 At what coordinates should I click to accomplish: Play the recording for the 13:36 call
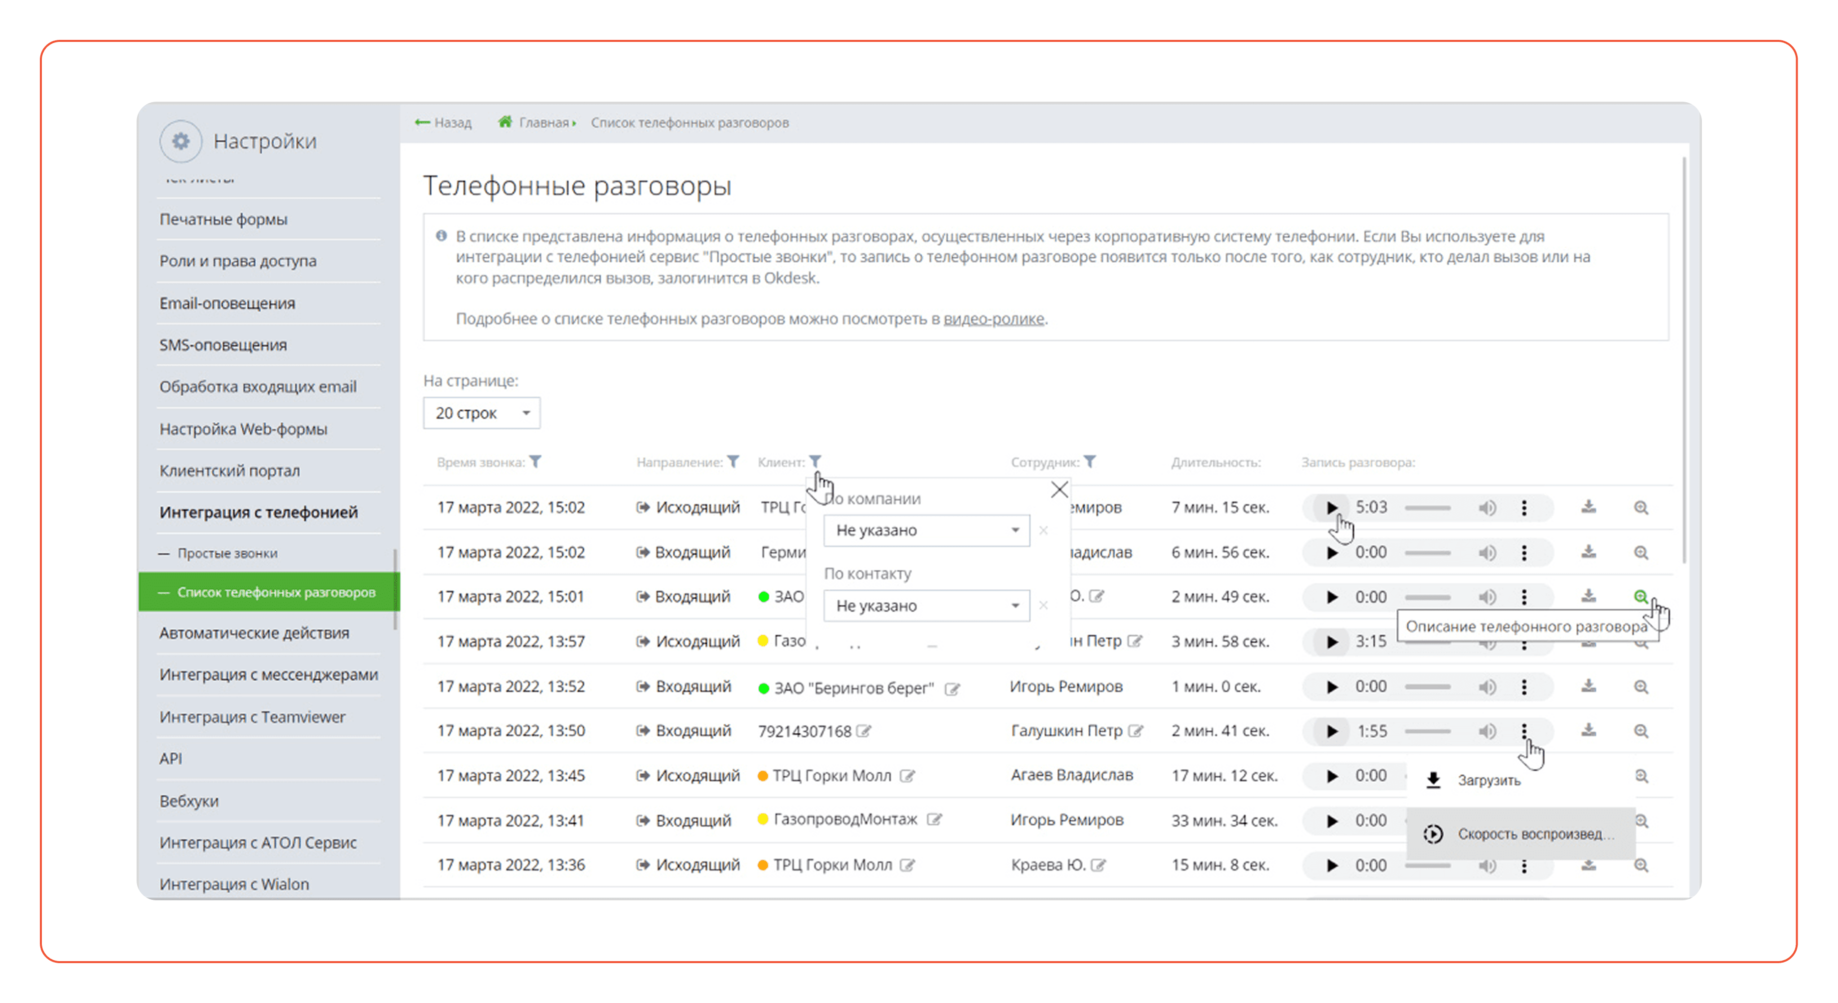pyautogui.click(x=1332, y=866)
